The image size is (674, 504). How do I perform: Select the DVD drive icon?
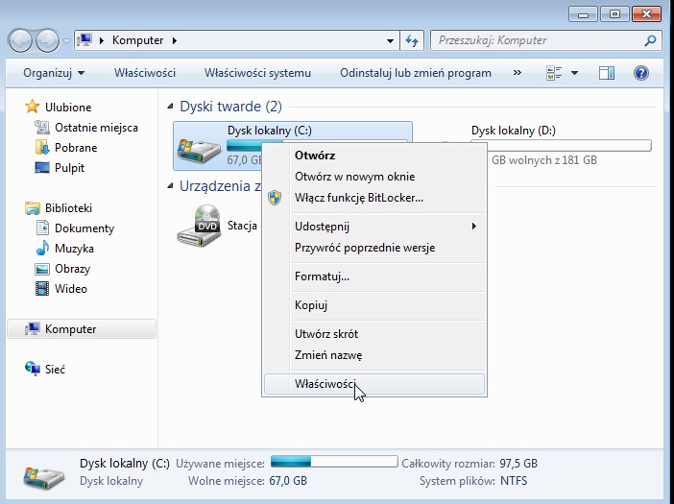(199, 226)
